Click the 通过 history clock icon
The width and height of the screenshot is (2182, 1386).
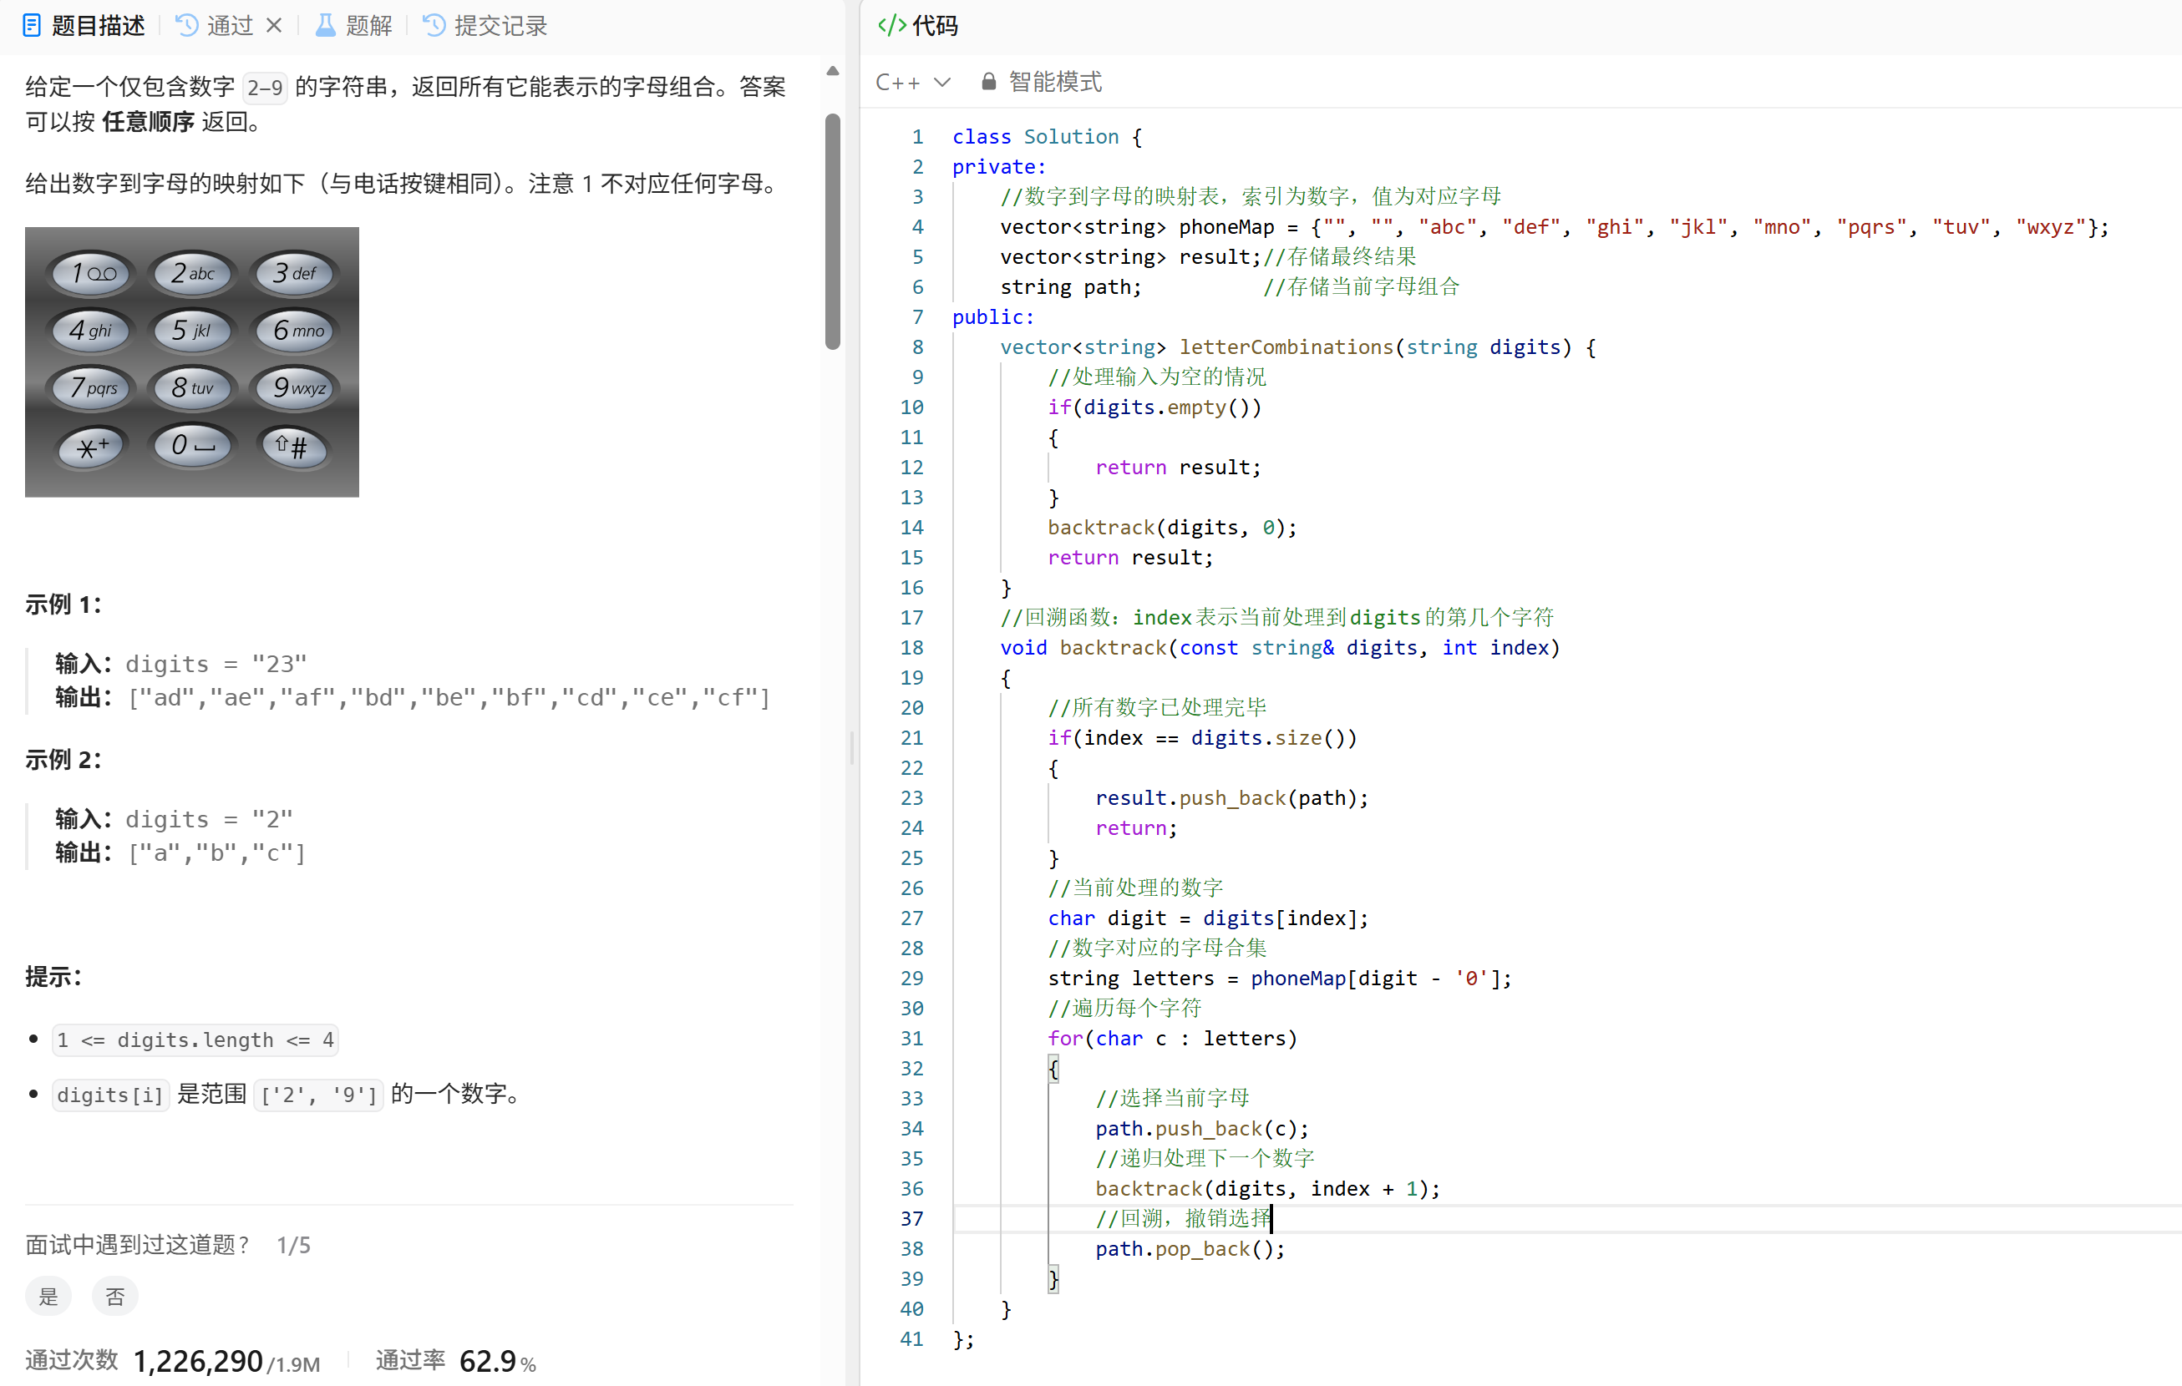click(x=186, y=25)
